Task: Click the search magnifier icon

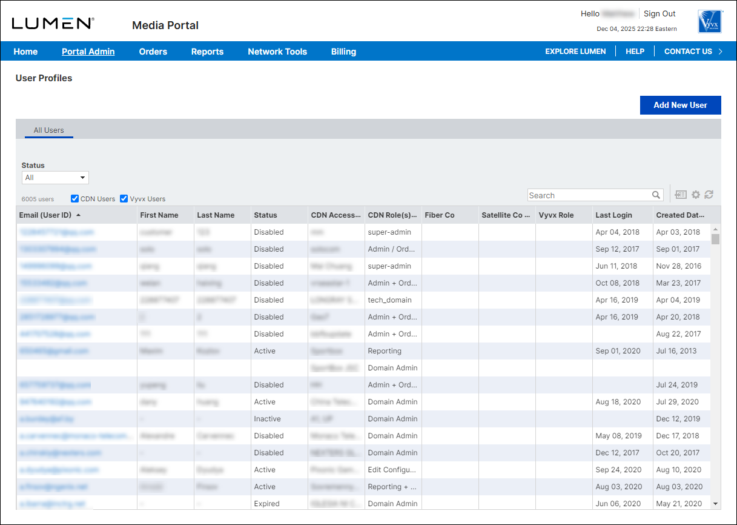Action: (656, 195)
